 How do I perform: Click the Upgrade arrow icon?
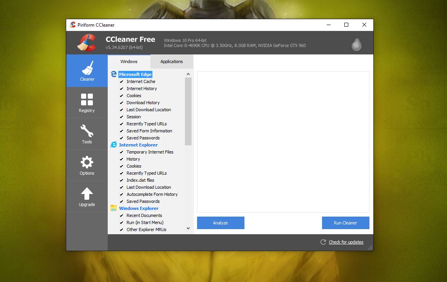click(87, 193)
